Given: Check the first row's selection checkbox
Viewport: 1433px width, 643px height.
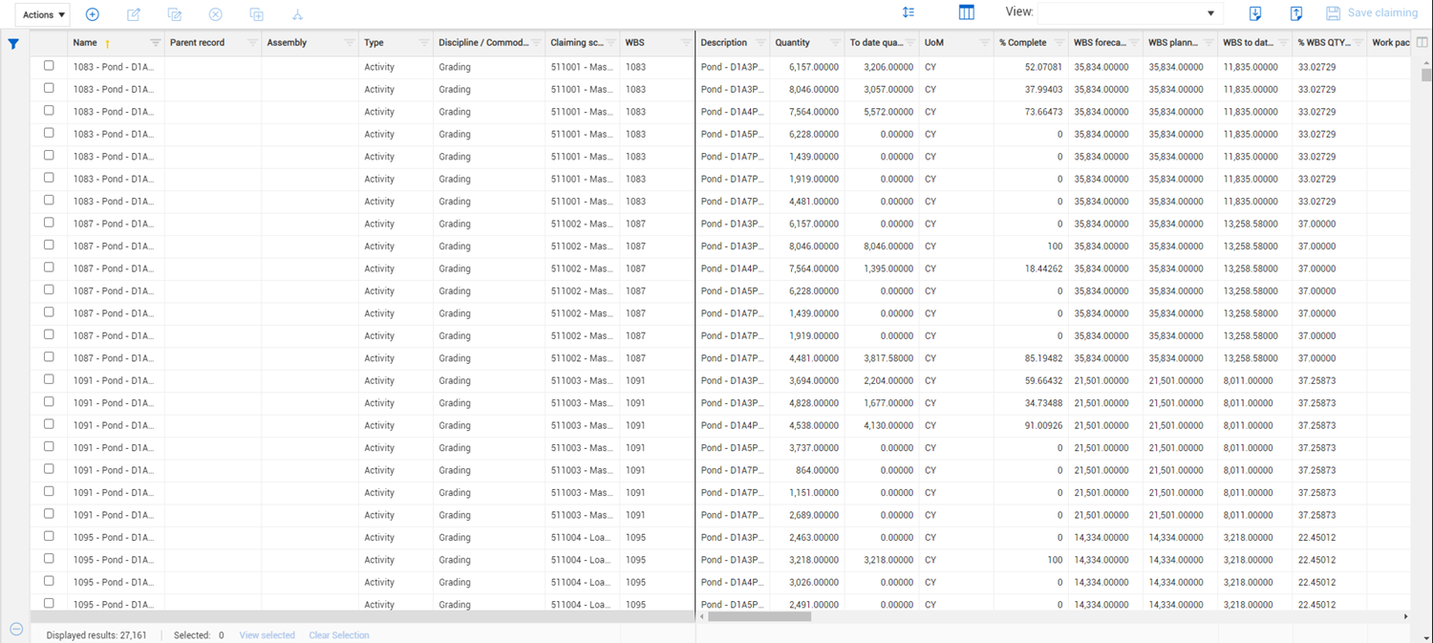Looking at the screenshot, I should click(49, 66).
